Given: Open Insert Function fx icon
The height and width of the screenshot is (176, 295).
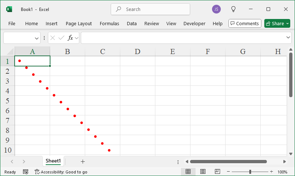Looking at the screenshot, I should [70, 38].
